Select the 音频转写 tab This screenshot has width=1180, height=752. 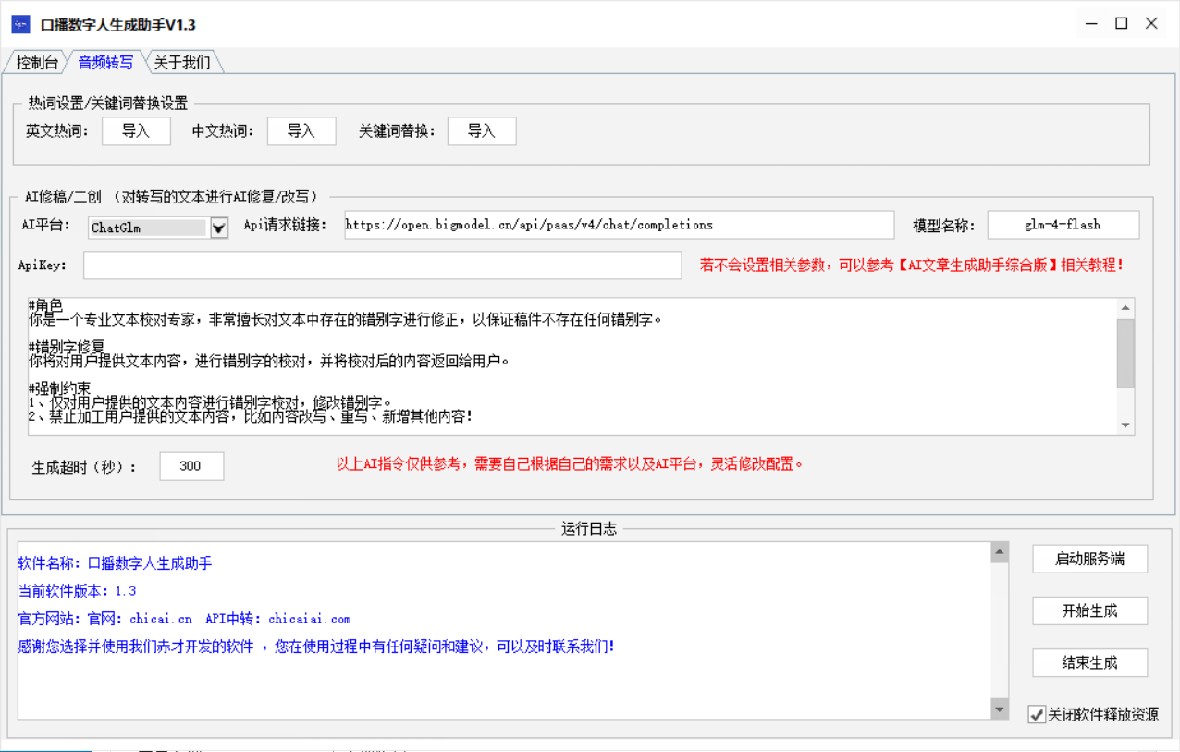click(x=105, y=62)
